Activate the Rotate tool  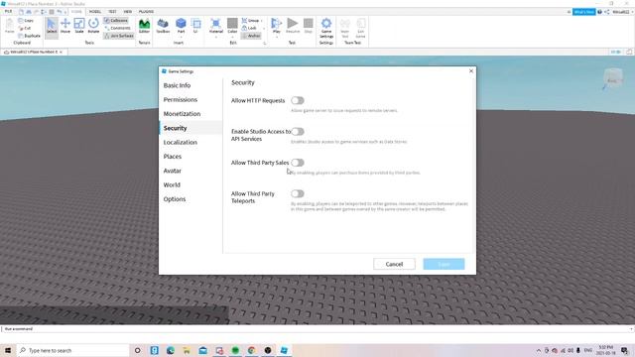93,26
